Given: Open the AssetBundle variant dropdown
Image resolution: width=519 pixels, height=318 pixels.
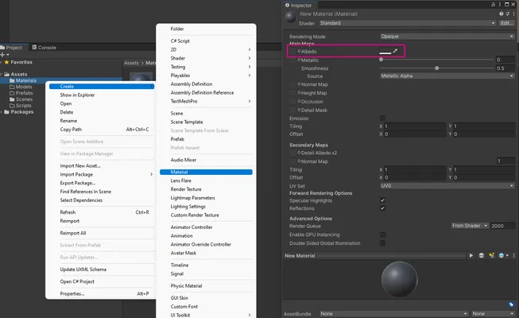Looking at the screenshot, I should [x=493, y=313].
